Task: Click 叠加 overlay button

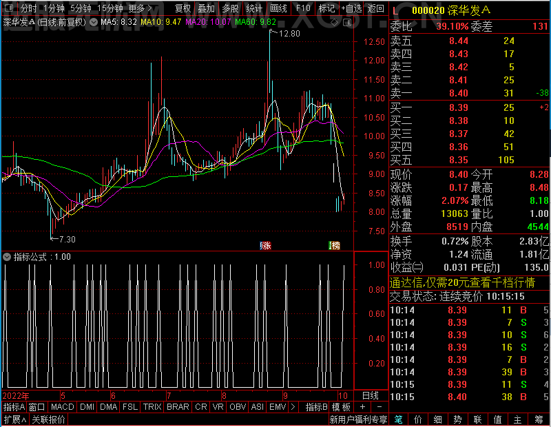Action: point(206,8)
